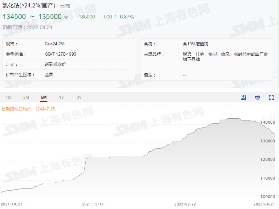Image resolution: width=279 pixels, height=209 pixels.
Task: Select the 3M time range tab
Action: click(x=26, y=97)
